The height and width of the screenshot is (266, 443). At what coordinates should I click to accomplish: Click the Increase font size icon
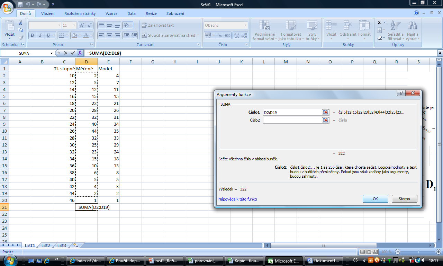pos(82,25)
